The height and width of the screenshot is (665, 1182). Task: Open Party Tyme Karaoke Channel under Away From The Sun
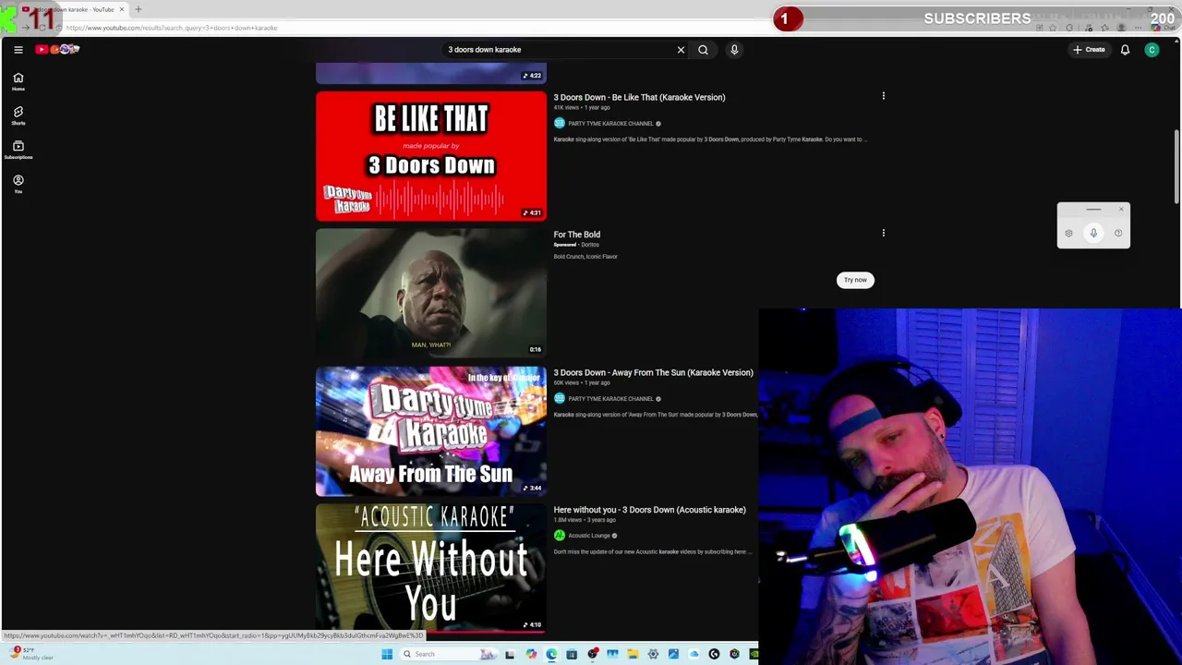point(610,399)
